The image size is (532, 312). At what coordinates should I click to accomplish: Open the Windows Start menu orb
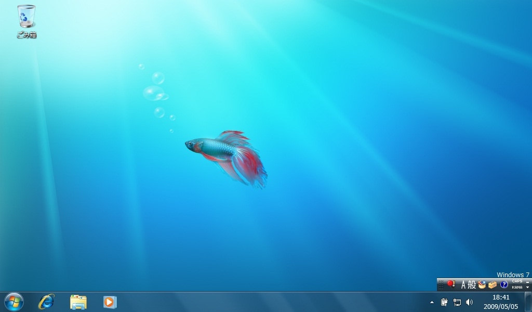tap(14, 302)
